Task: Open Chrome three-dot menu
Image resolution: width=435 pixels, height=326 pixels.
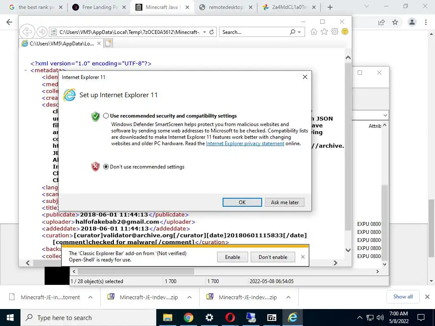Action: [426, 22]
